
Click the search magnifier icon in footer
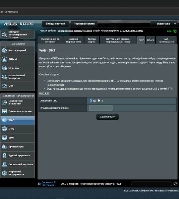pos(175,184)
